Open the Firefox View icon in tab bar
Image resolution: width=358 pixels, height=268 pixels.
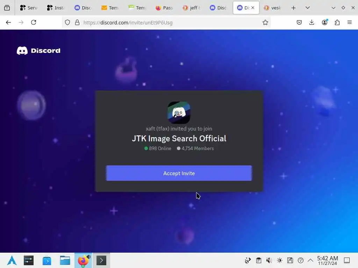point(7,8)
